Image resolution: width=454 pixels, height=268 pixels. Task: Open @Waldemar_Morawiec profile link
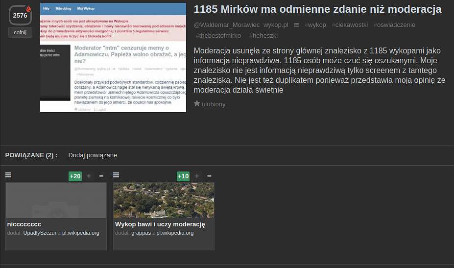[x=227, y=25]
